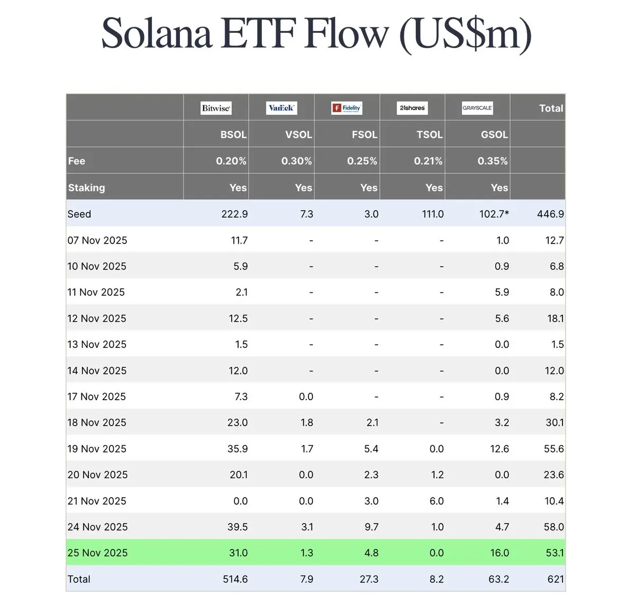Image resolution: width=635 pixels, height=612 pixels.
Task: Select the BSOL ticker column header
Action: 233,134
